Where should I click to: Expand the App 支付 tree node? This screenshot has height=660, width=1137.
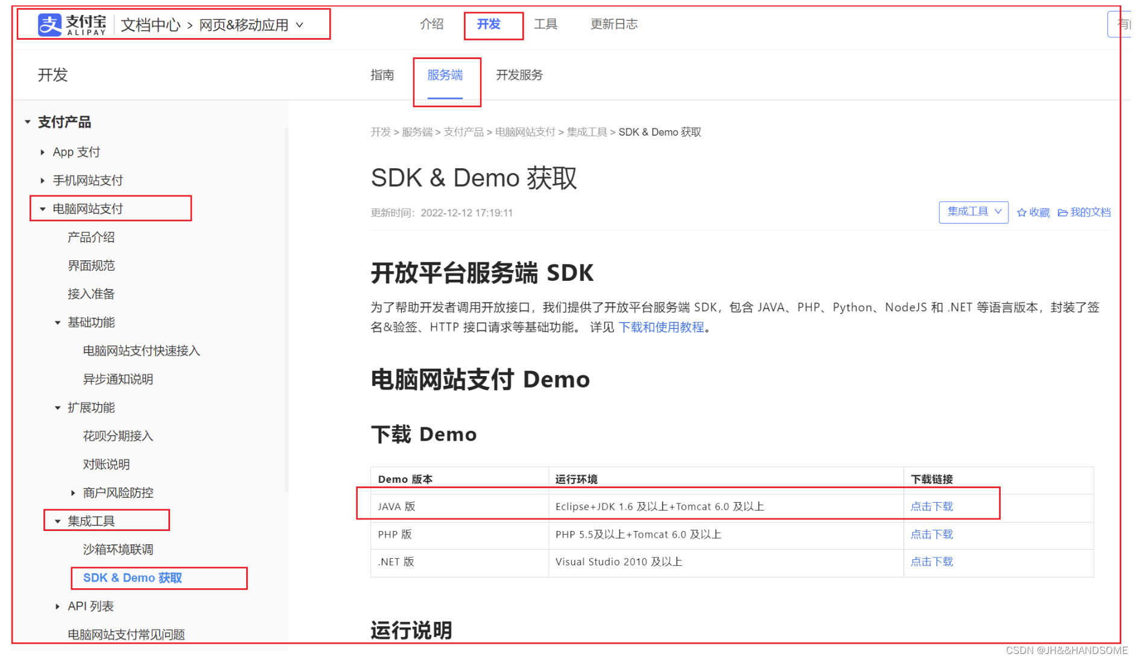coord(42,152)
